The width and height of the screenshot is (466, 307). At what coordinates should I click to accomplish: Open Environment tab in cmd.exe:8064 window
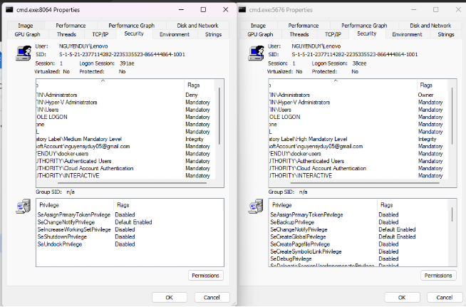[x=175, y=34]
